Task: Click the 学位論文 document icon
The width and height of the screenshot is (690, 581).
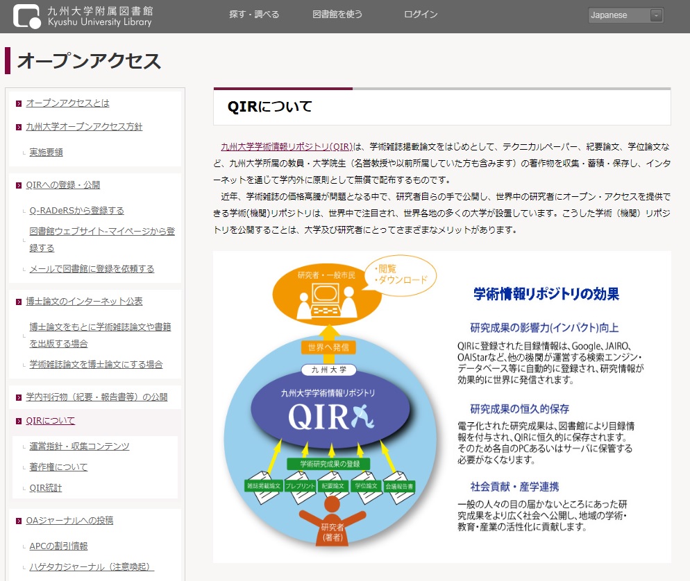Action: [366, 486]
